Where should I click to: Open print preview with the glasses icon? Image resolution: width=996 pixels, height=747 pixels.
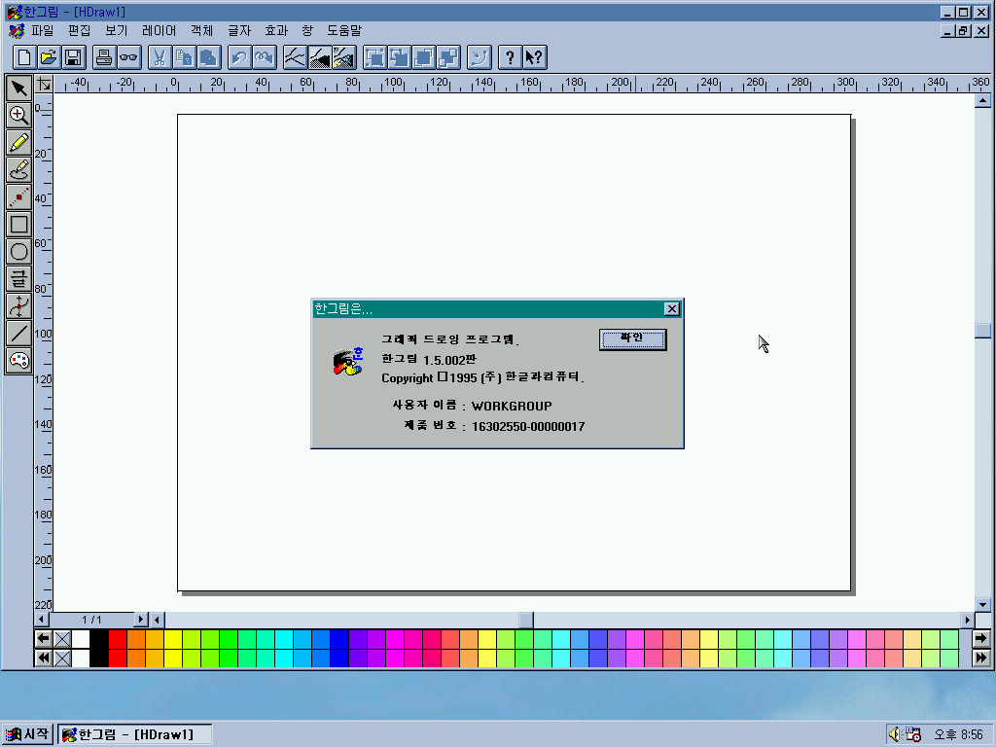point(129,57)
